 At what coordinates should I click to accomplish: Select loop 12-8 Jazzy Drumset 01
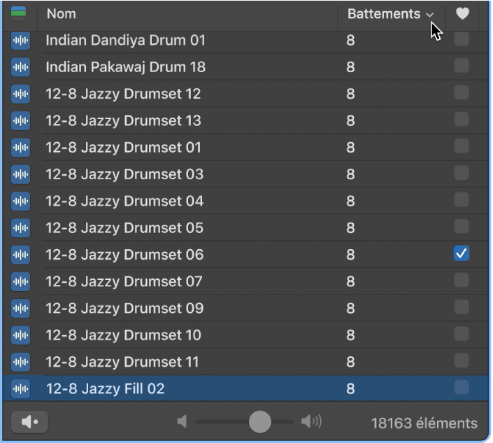click(x=123, y=147)
